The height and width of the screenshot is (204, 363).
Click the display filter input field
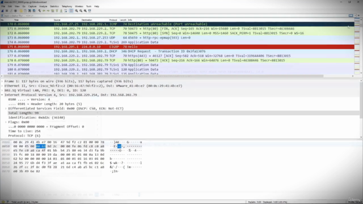(176, 15)
